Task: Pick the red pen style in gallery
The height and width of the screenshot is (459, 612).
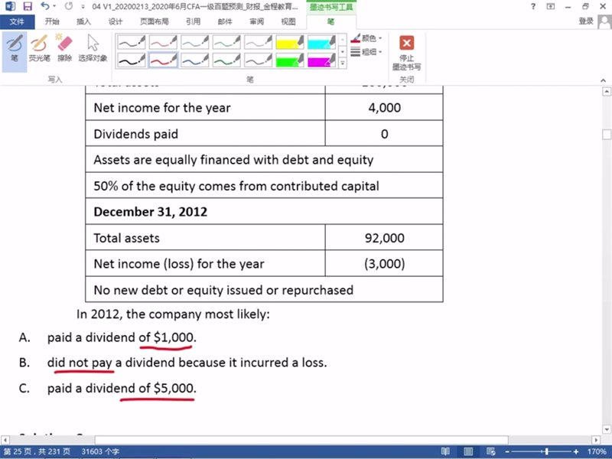Action: pos(162,60)
